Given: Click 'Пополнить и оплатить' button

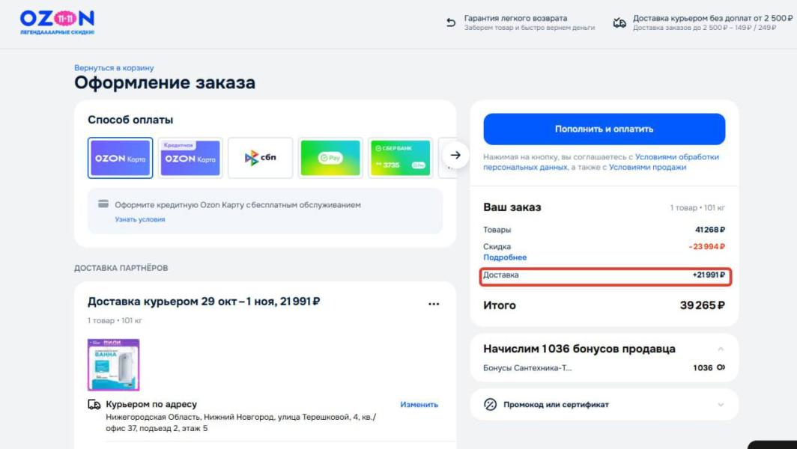Looking at the screenshot, I should point(604,129).
